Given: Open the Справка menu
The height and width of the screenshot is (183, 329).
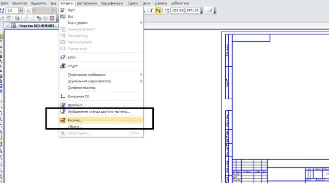Looking at the screenshot, I should click(161, 3).
